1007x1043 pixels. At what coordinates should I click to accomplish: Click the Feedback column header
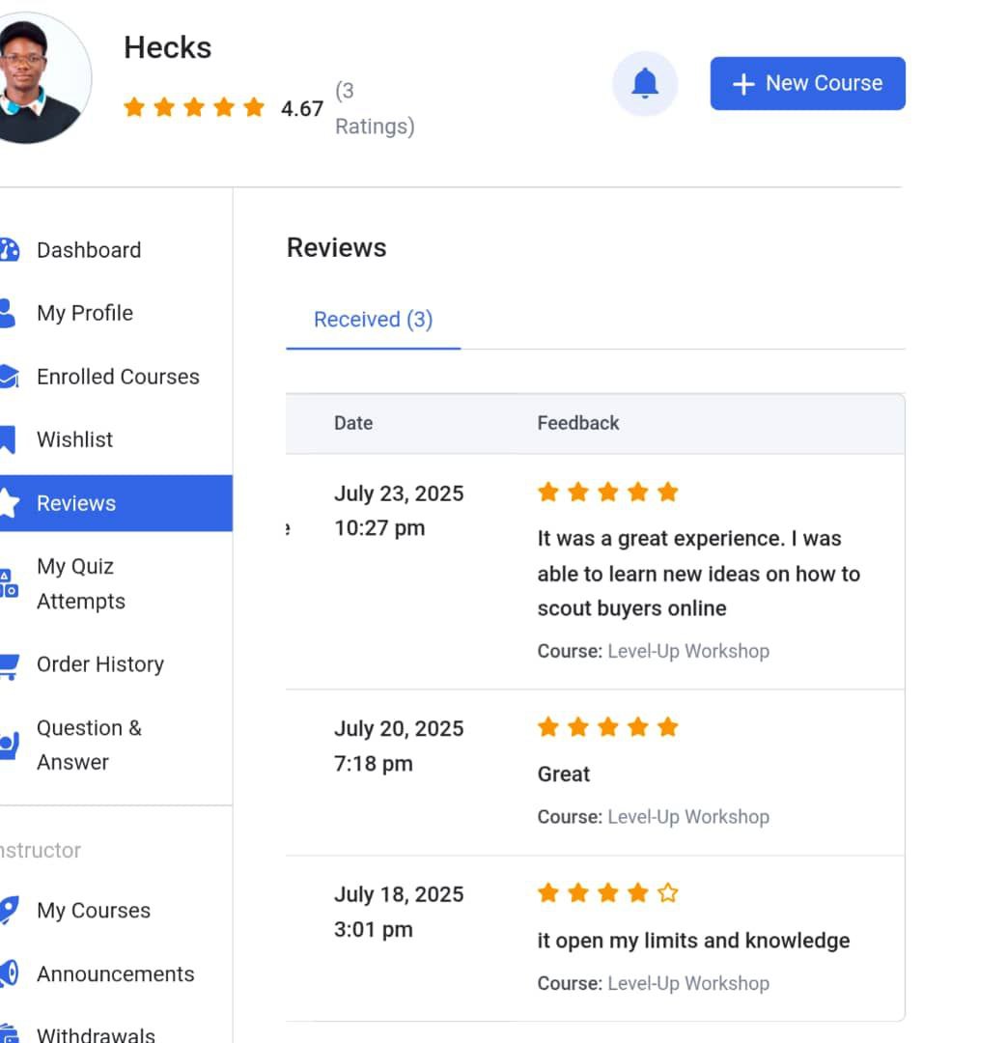[578, 423]
